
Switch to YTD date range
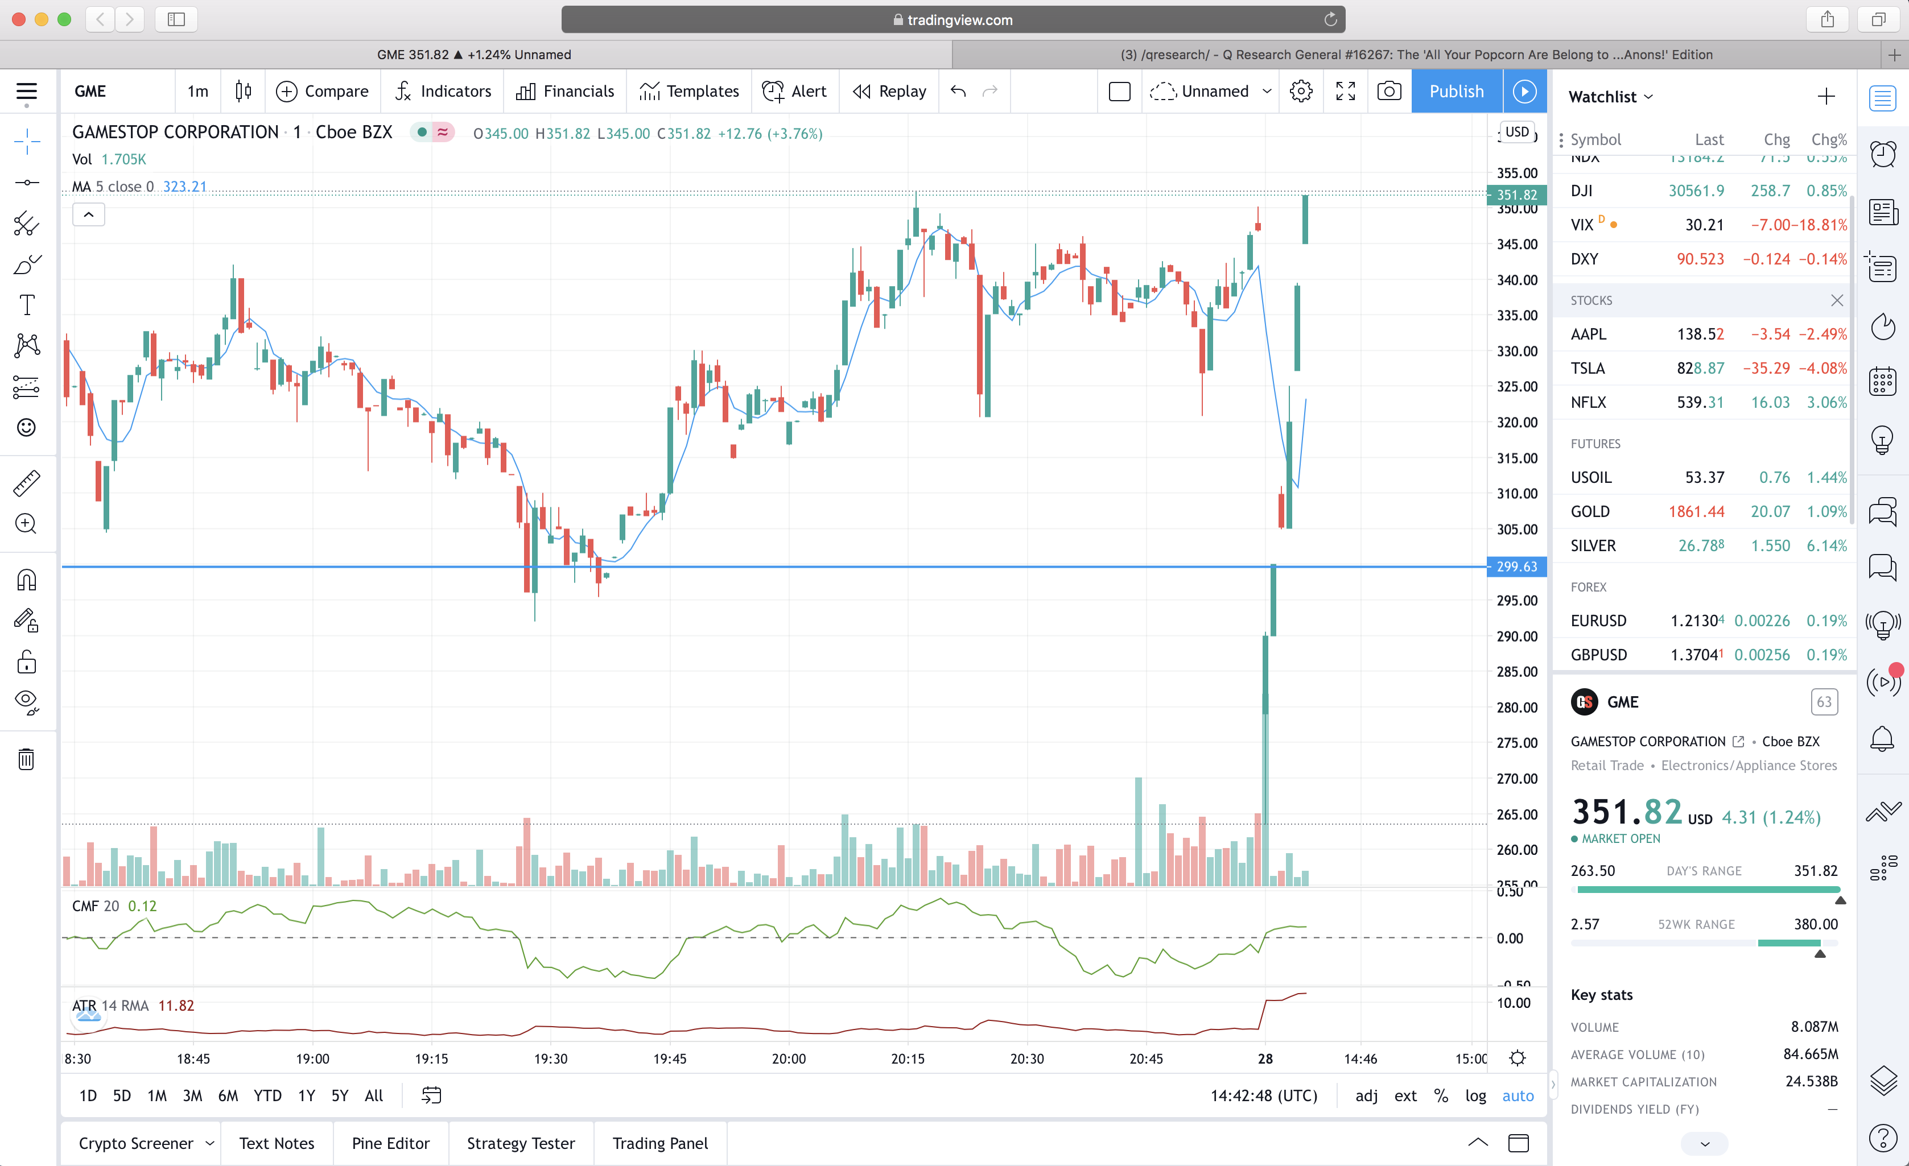(267, 1095)
